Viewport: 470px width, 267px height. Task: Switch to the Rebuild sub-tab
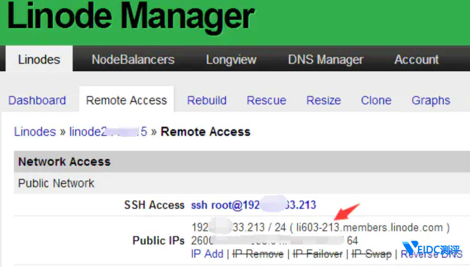(207, 100)
